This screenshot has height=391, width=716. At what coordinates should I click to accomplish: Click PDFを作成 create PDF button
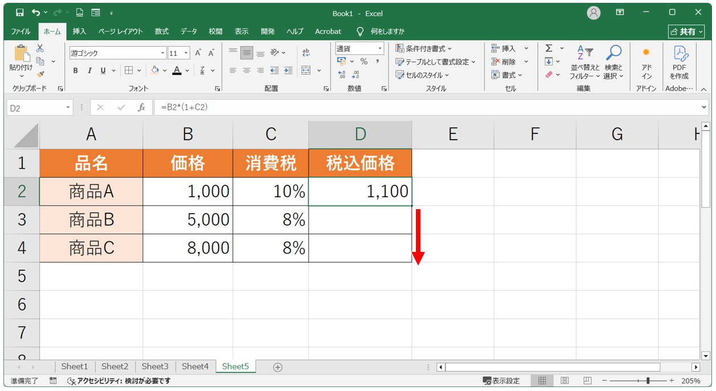tap(679, 62)
